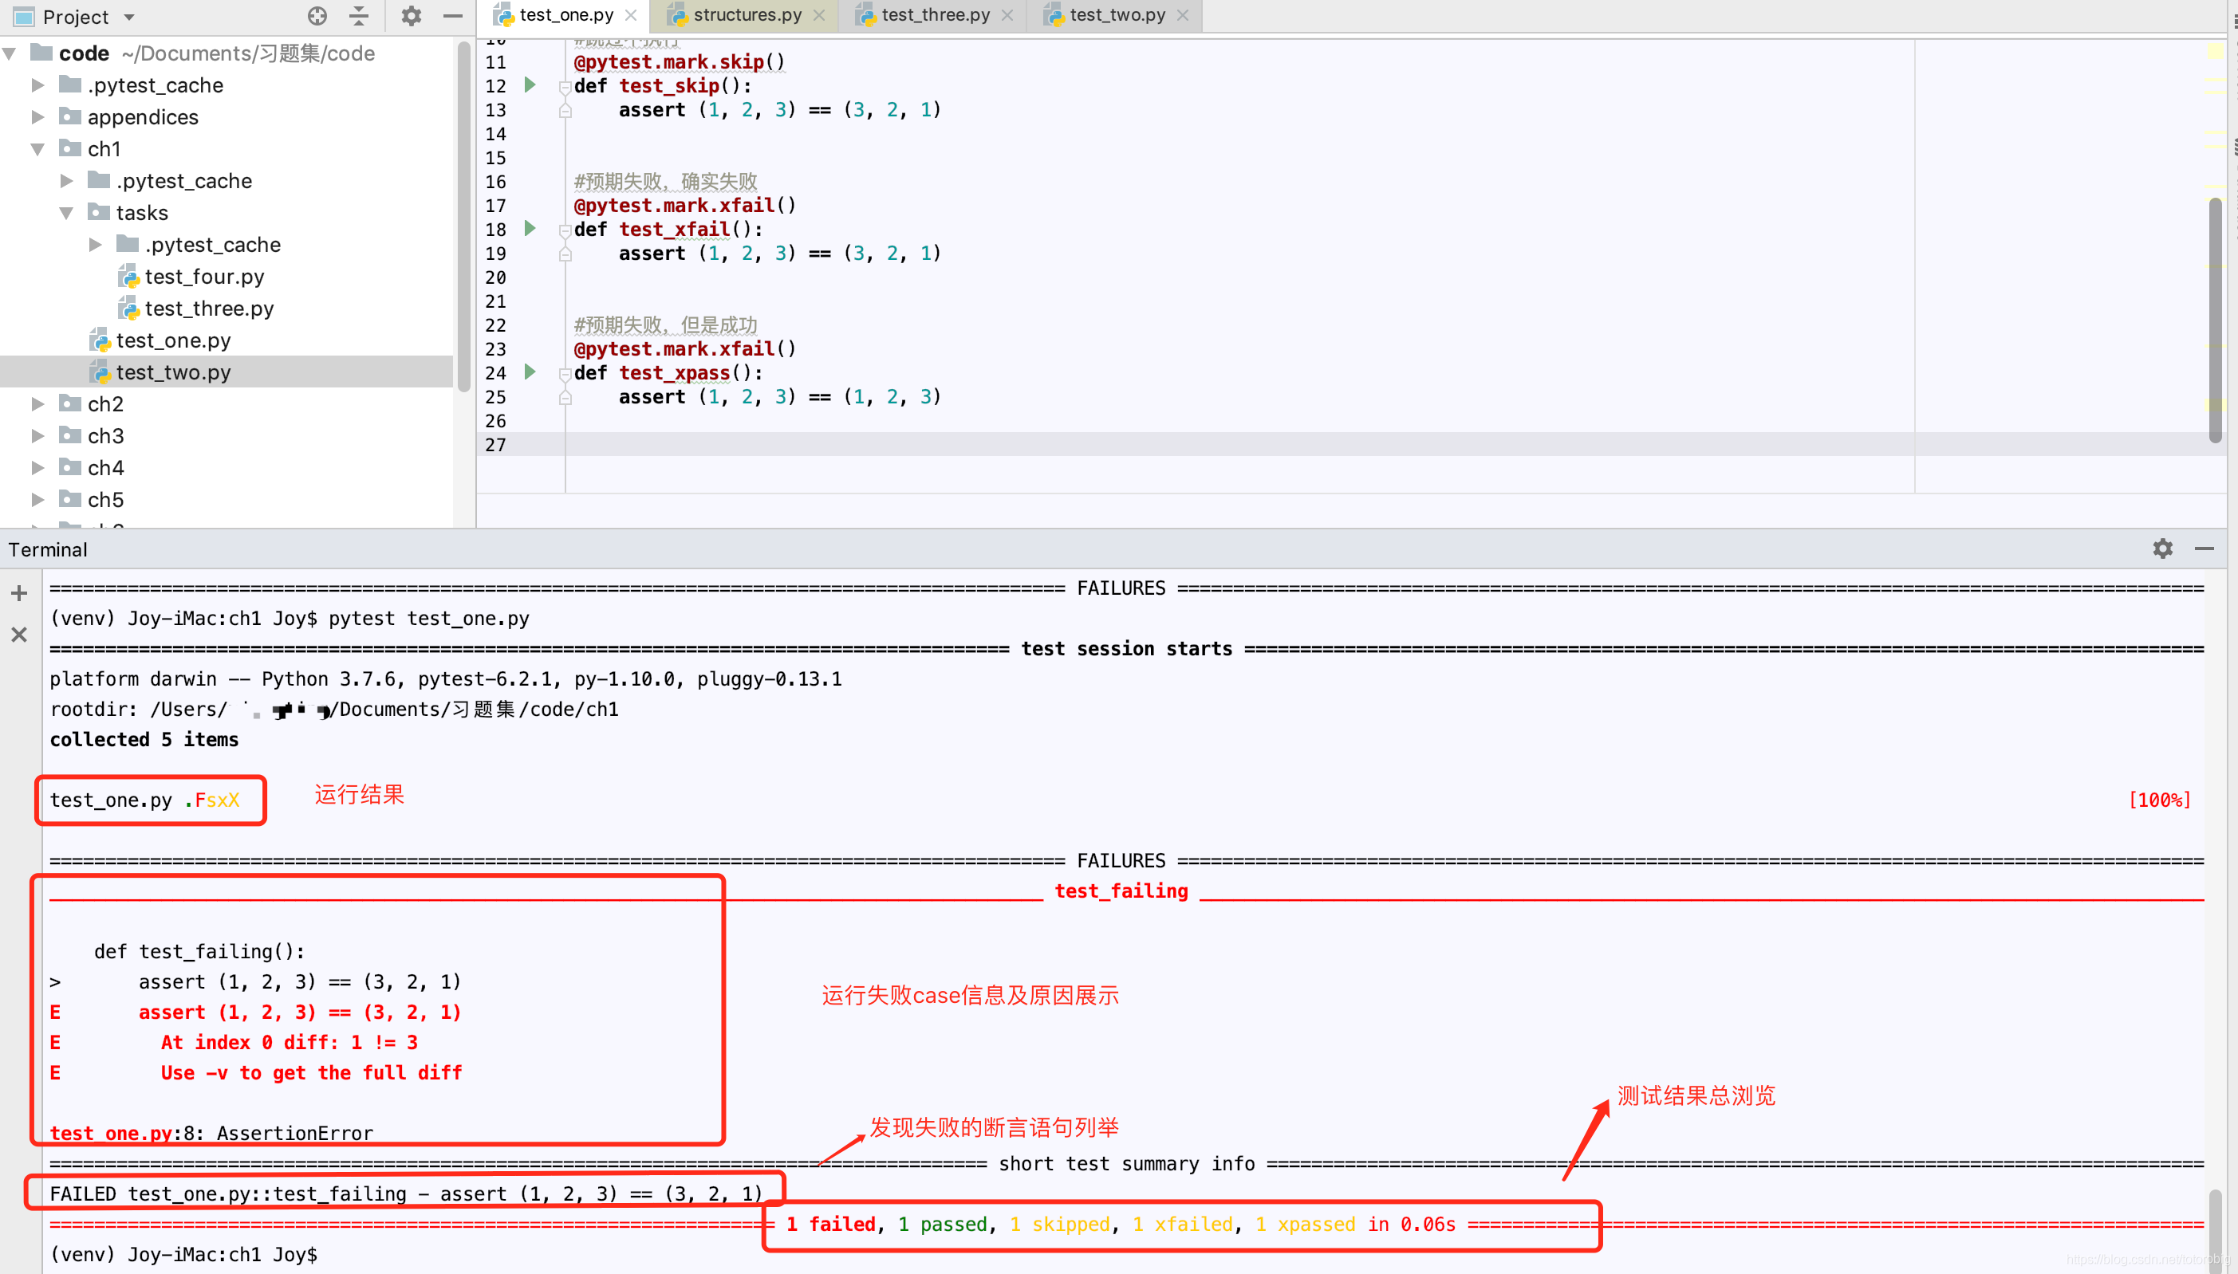This screenshot has height=1274, width=2238.
Task: Click the test_xpass function name
Action: tap(674, 373)
